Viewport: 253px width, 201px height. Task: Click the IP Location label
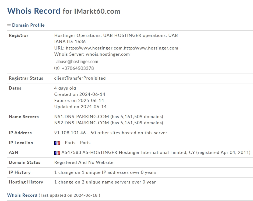pyautogui.click(x=21, y=143)
